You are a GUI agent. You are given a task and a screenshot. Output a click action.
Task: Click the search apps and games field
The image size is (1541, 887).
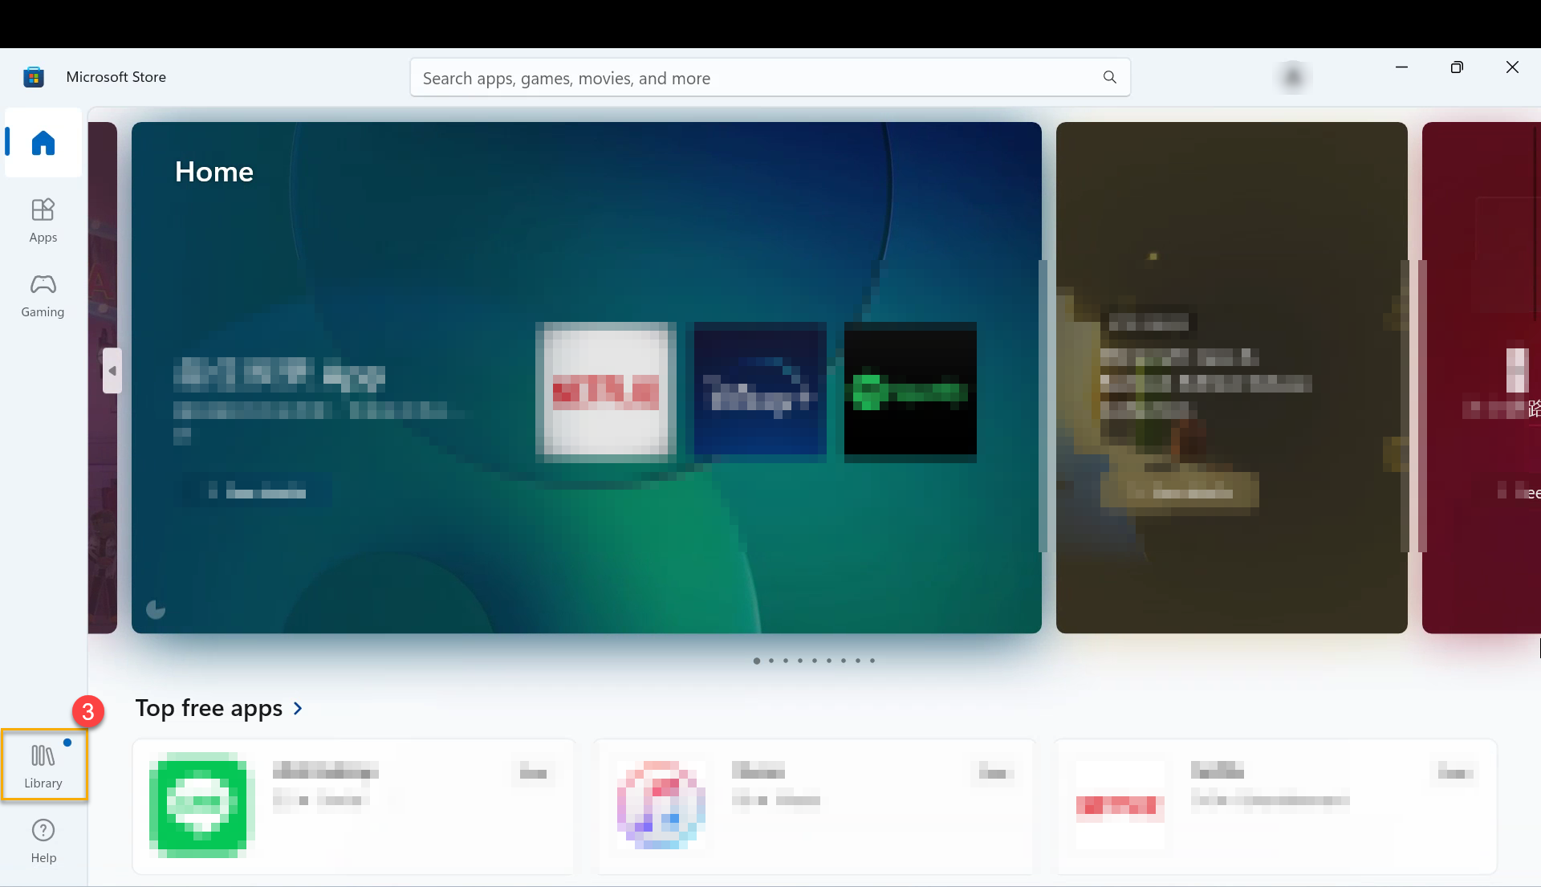coord(770,77)
